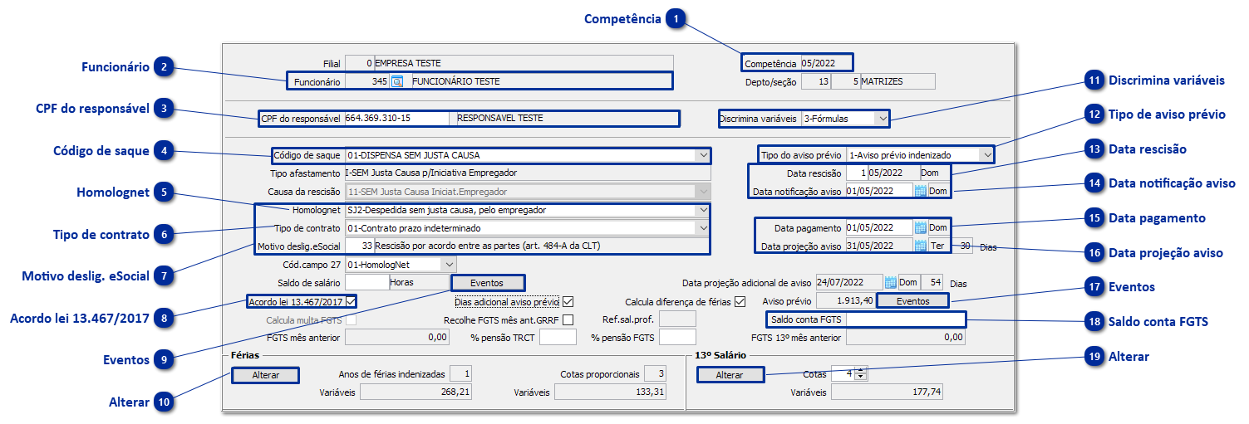Open the Código de saque dropdown
Image resolution: width=1249 pixels, height=424 pixels.
[703, 155]
